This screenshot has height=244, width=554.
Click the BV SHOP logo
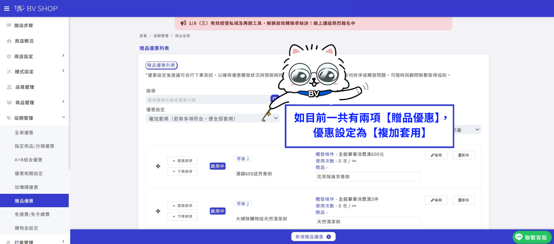pos(36,9)
